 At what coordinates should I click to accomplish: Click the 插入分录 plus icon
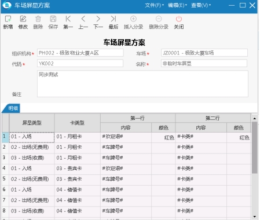133,19
